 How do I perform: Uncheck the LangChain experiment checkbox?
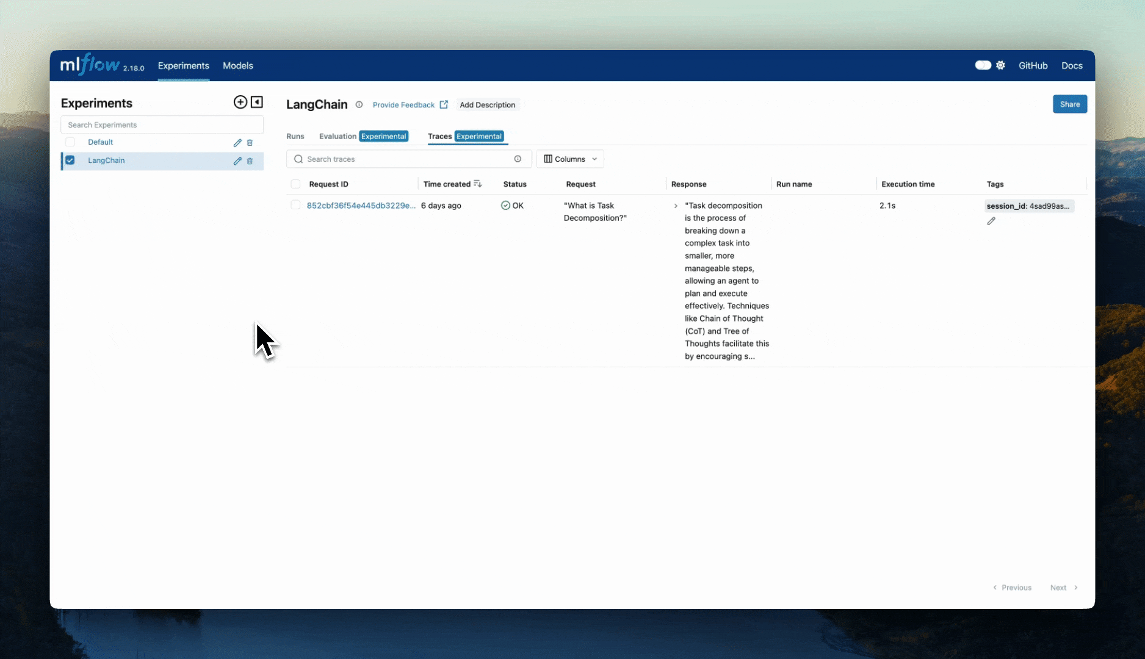70,160
